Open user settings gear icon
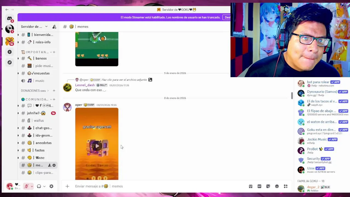350x197 pixels. click(x=51, y=186)
